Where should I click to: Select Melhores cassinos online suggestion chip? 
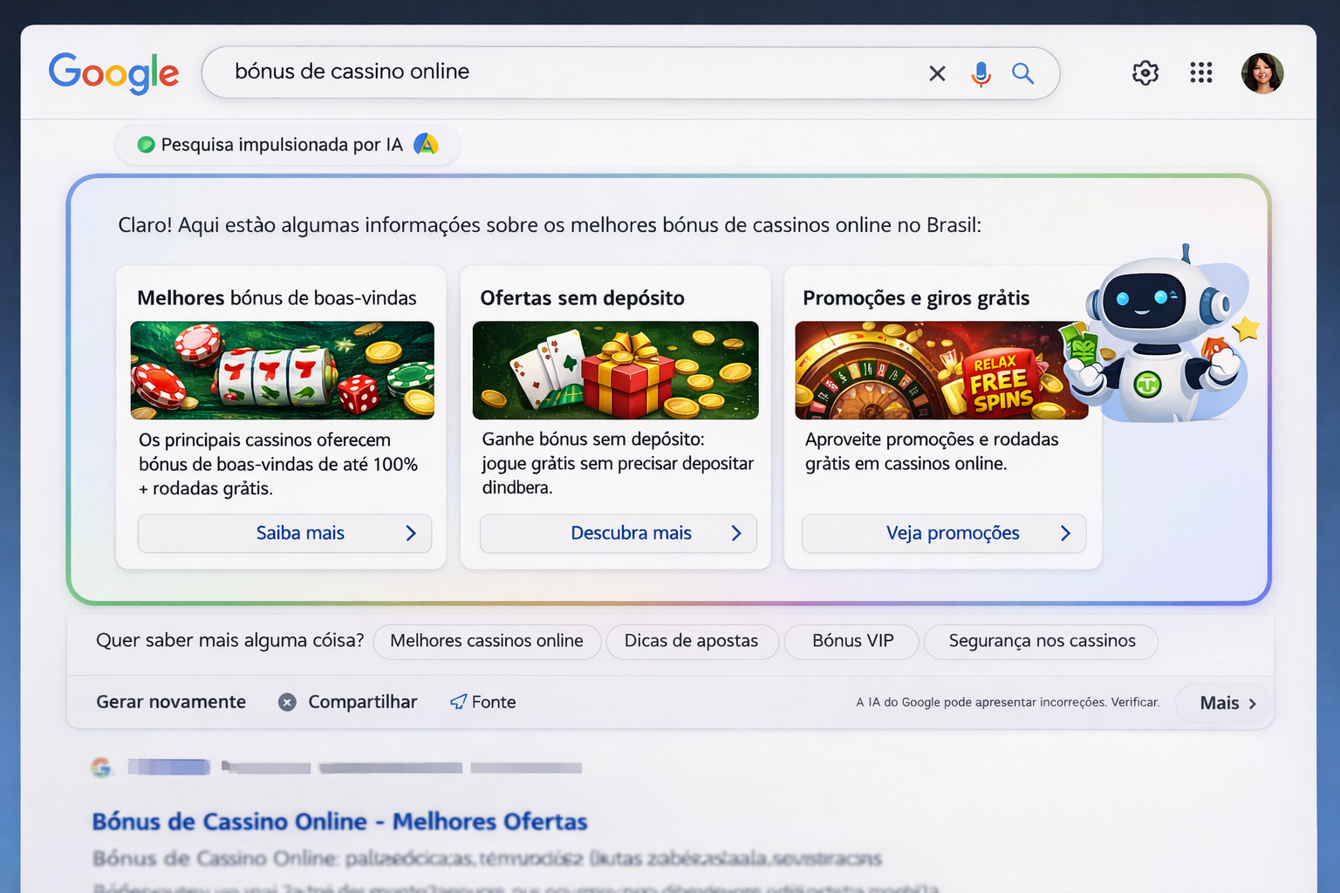tap(487, 641)
